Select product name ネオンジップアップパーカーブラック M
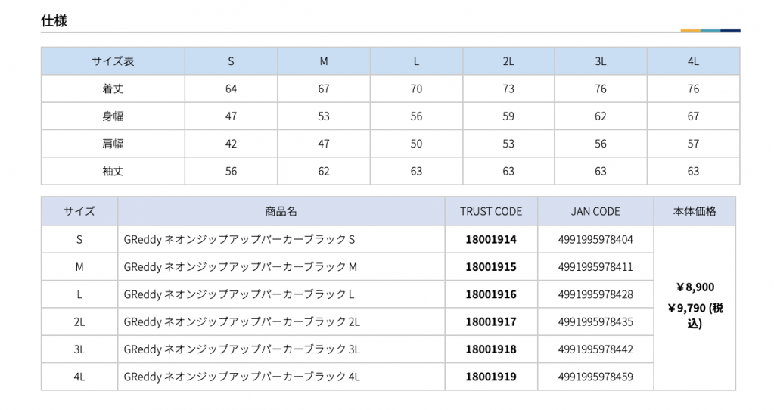 [241, 267]
